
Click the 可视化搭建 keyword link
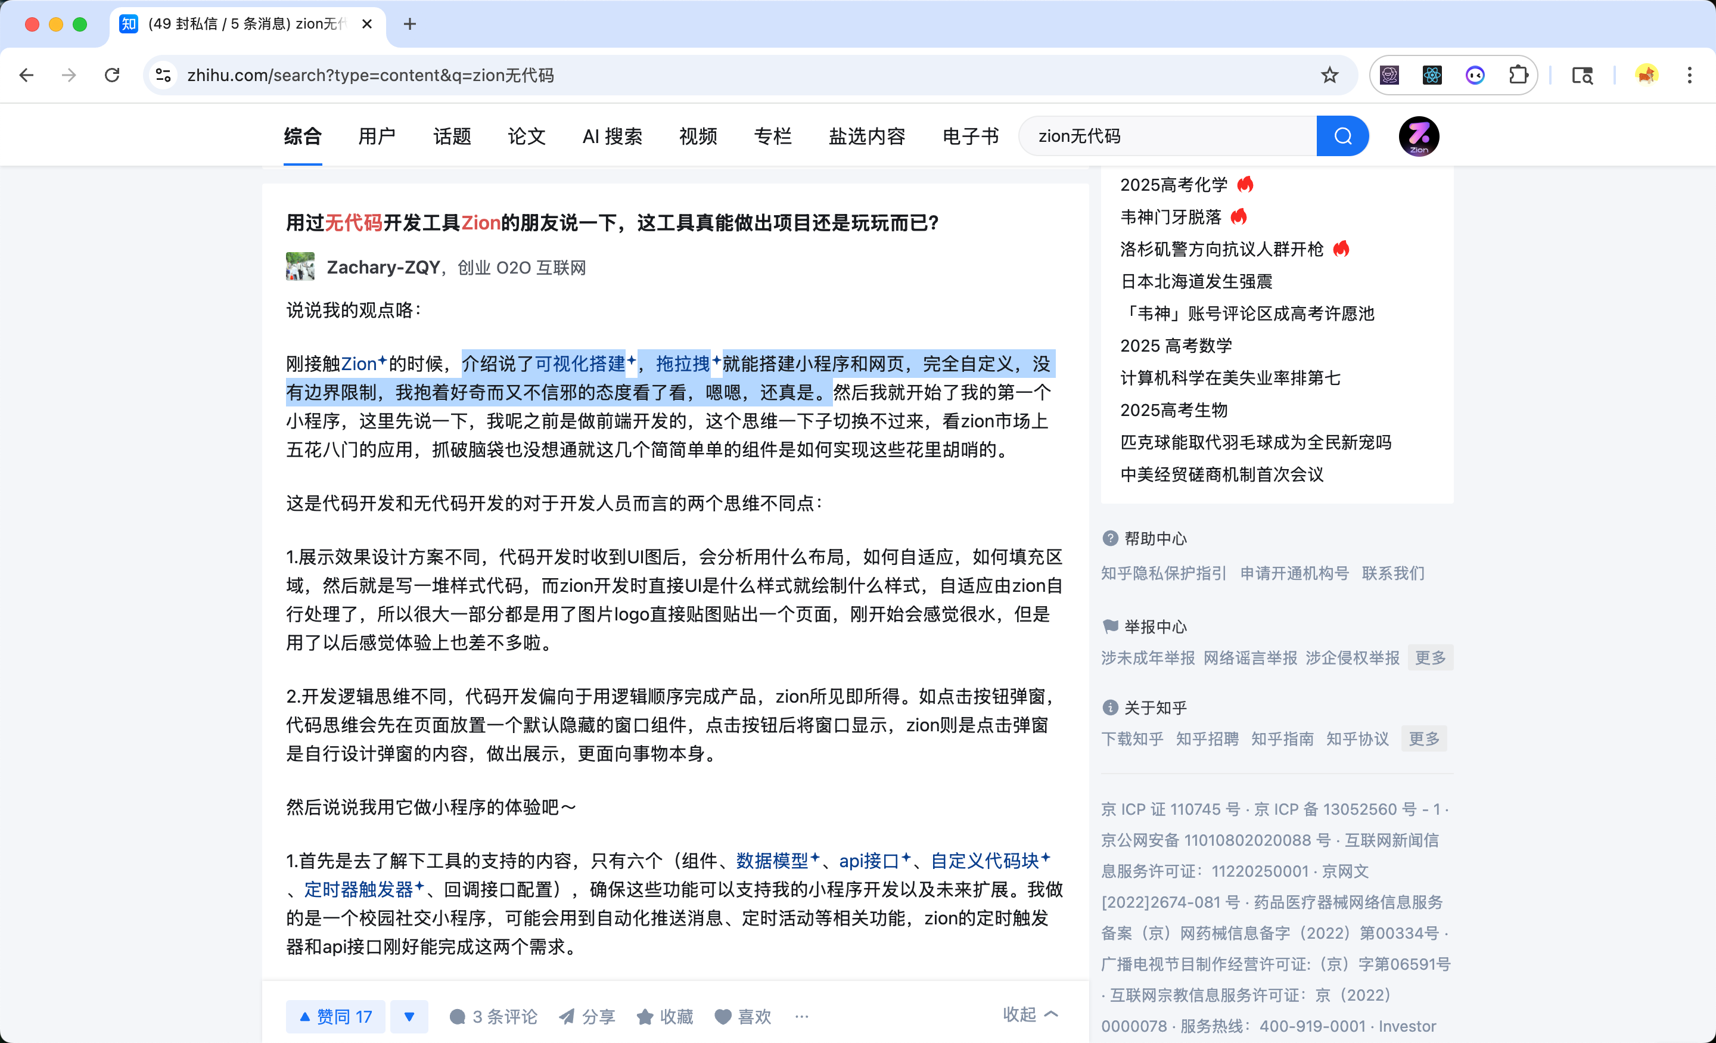(x=580, y=364)
